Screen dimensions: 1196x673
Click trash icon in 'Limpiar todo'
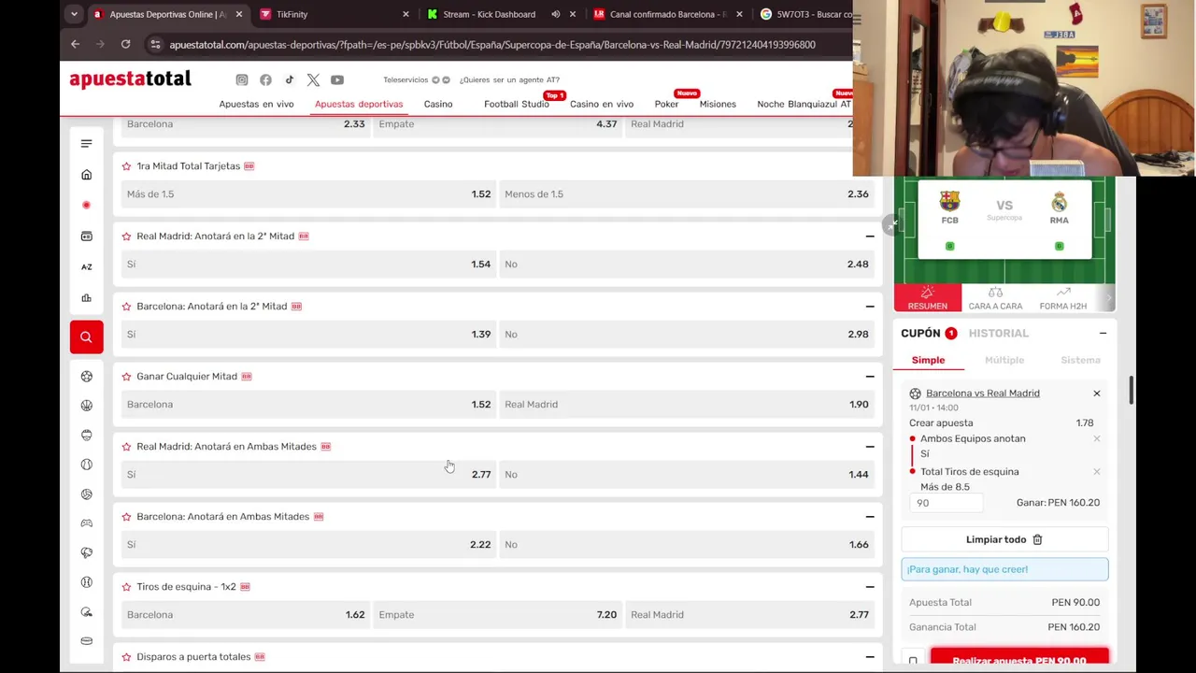tap(1037, 539)
